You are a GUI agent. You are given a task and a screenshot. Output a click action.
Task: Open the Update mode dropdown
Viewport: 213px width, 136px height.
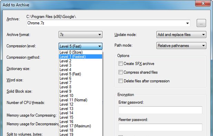point(181,35)
